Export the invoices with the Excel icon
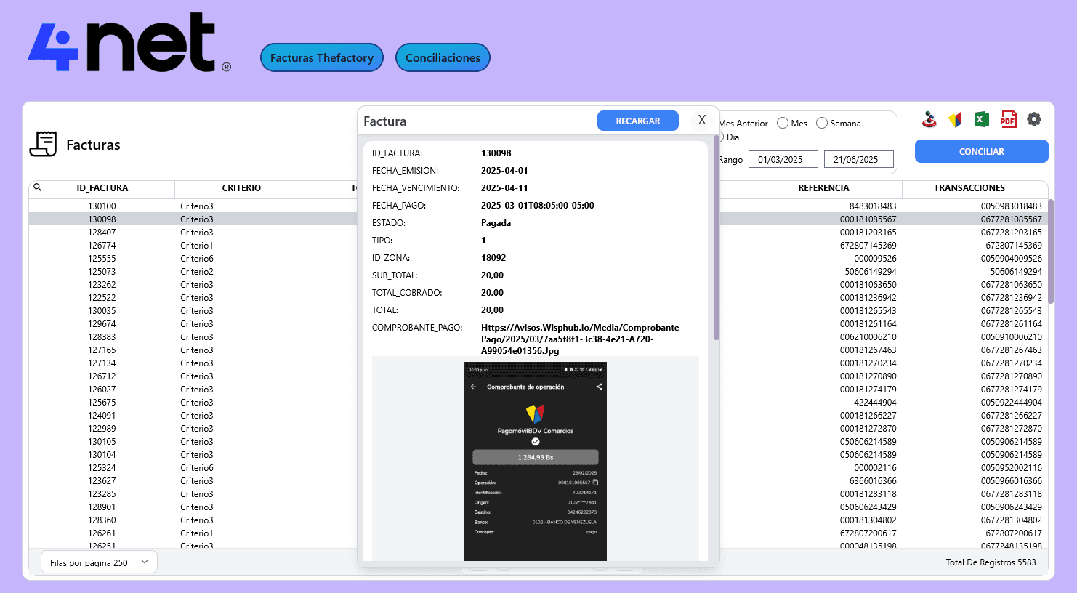Screen dimensions: 1077x593 (x=981, y=120)
